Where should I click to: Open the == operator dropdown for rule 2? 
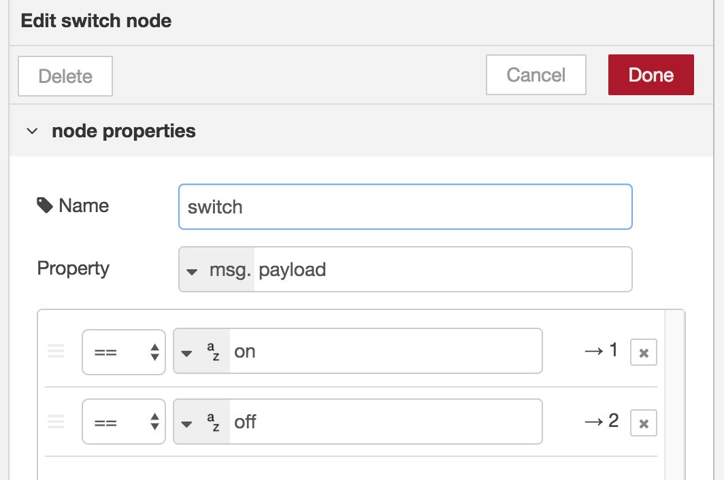[x=124, y=422]
